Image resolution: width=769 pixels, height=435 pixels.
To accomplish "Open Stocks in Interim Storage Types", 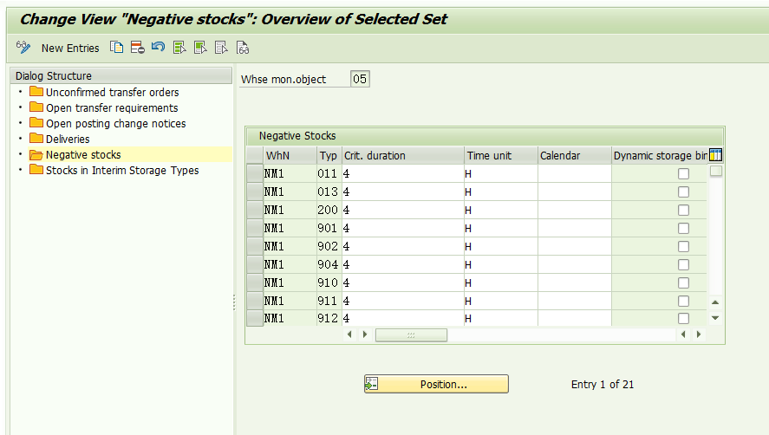I will [121, 171].
